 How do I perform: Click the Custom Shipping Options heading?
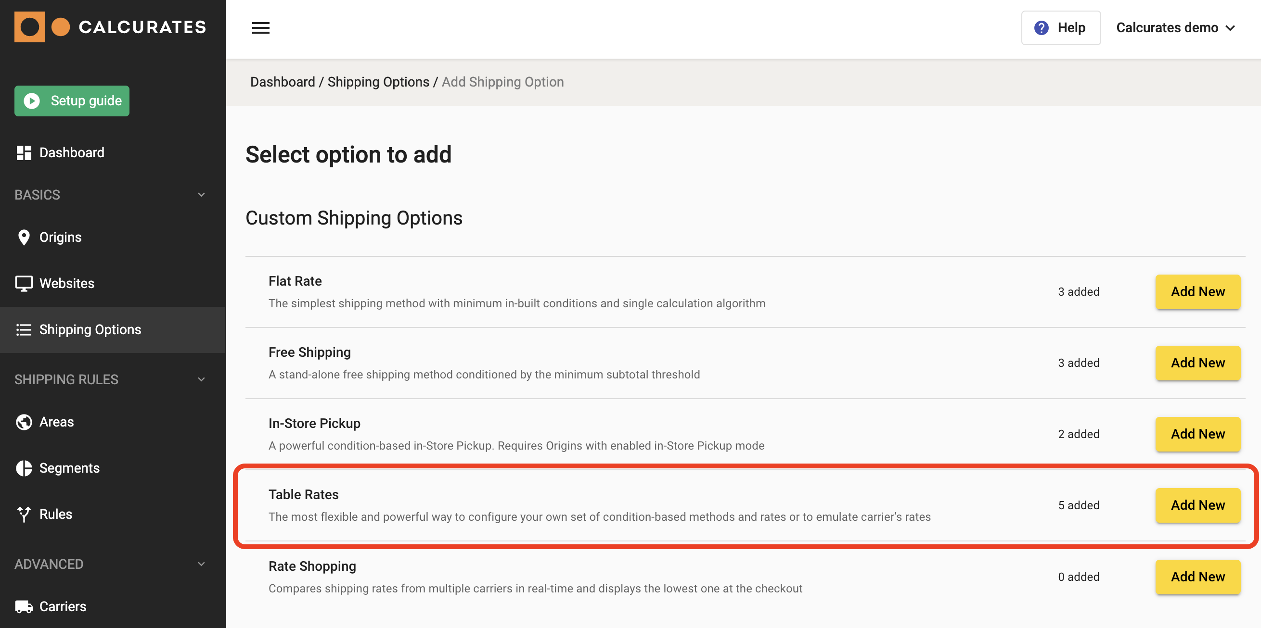354,218
